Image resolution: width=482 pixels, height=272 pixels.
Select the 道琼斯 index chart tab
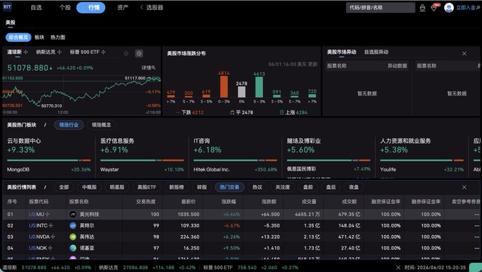[14, 52]
